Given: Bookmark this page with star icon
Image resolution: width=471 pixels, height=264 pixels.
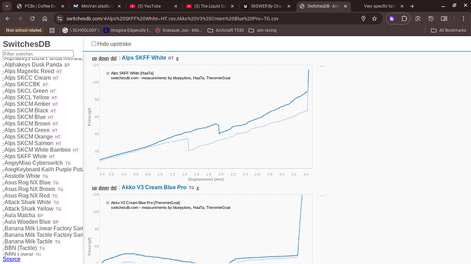Looking at the screenshot, I should 374,18.
